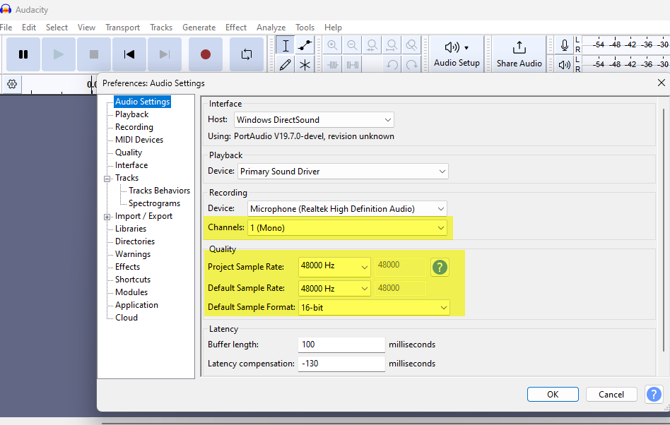Open the Recording Device dropdown
The width and height of the screenshot is (670, 425).
click(x=348, y=209)
